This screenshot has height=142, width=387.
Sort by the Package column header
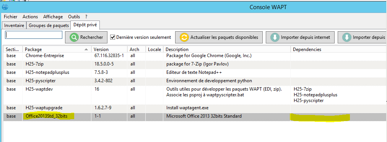pos(57,49)
